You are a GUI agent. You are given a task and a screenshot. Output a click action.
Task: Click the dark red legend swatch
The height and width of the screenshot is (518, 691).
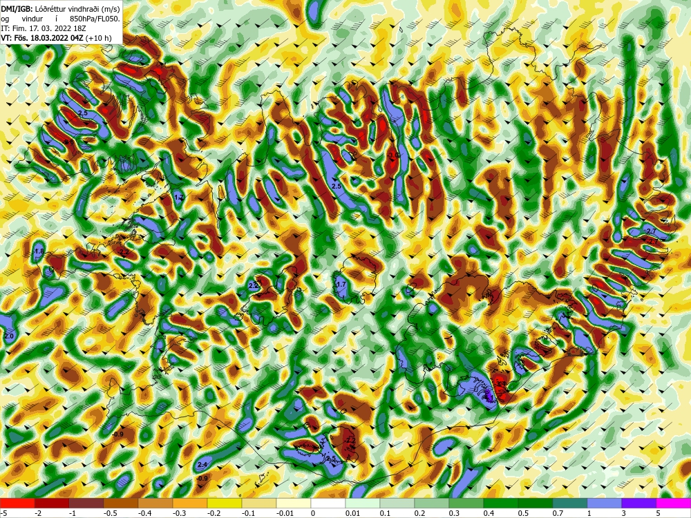click(x=52, y=503)
